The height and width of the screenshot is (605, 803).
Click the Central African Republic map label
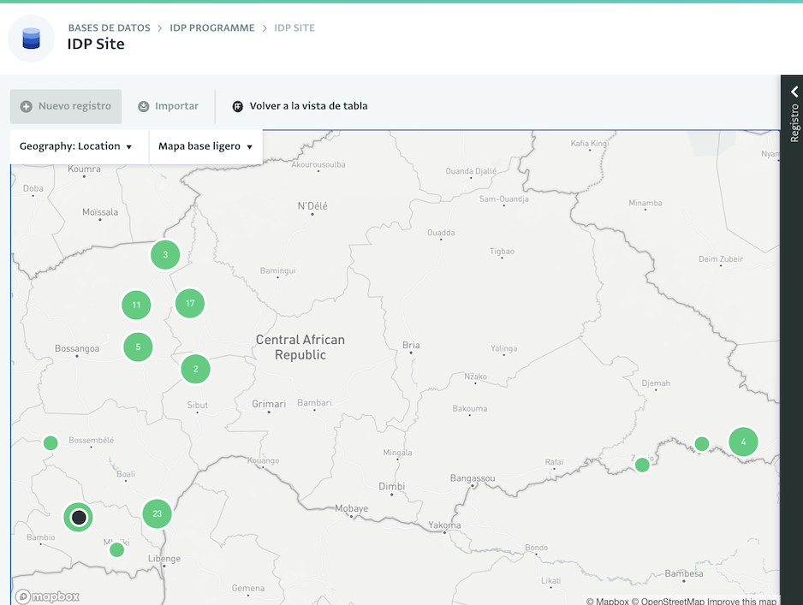(300, 347)
